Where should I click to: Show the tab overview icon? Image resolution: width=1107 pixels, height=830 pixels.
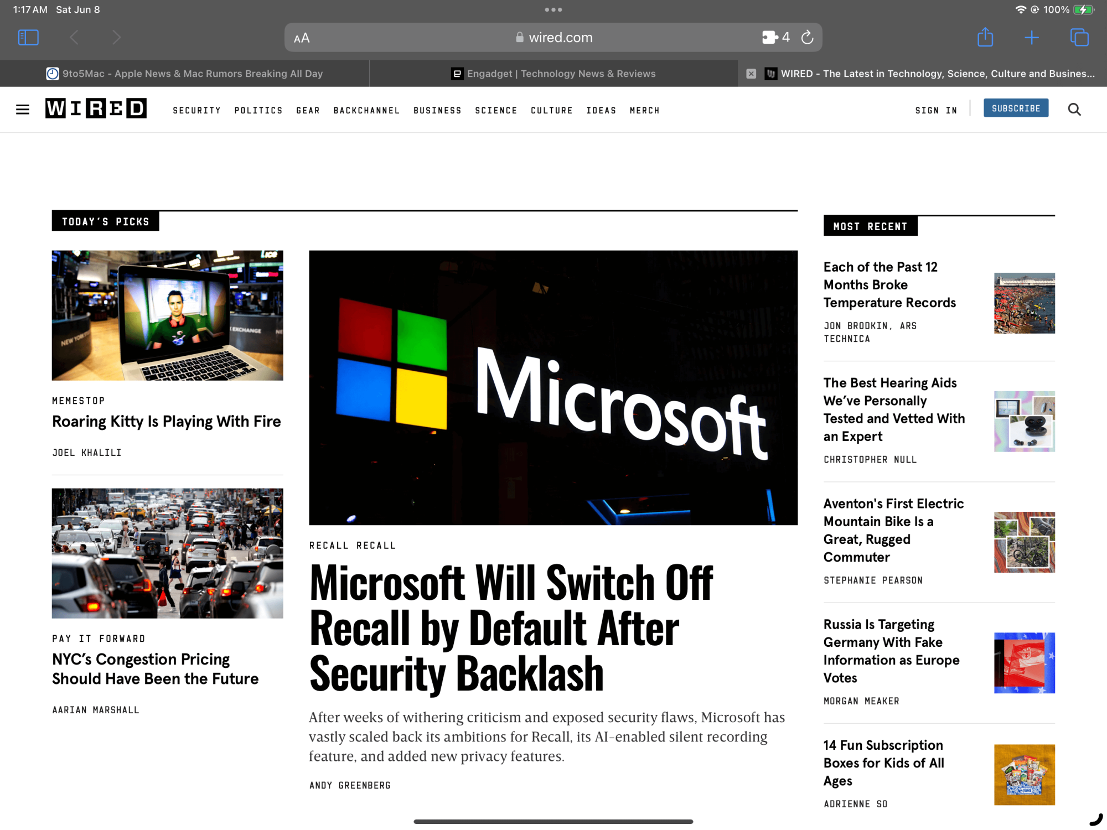pyautogui.click(x=1079, y=38)
